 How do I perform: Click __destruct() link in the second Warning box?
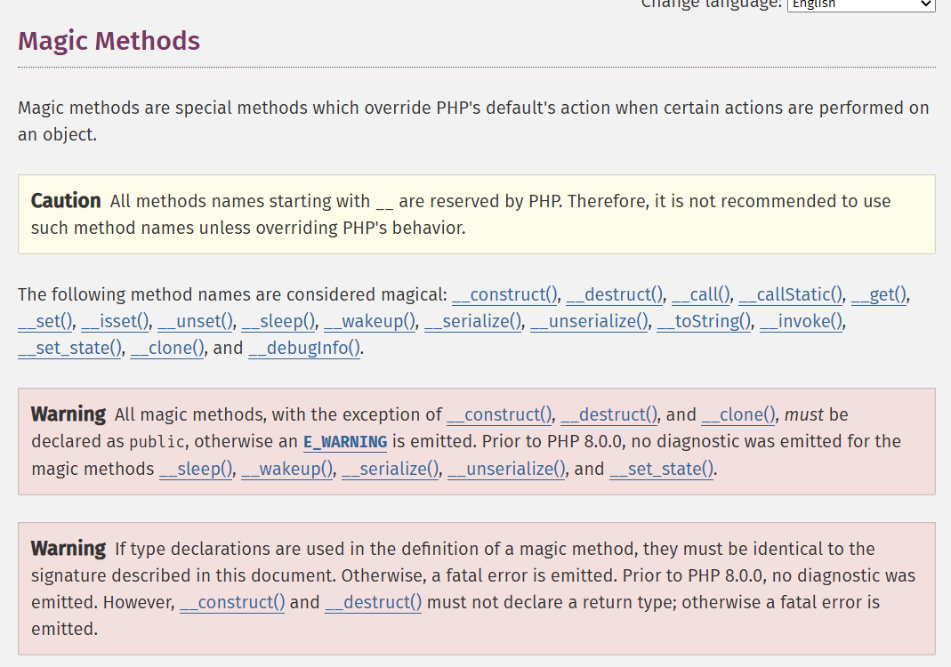pos(374,602)
